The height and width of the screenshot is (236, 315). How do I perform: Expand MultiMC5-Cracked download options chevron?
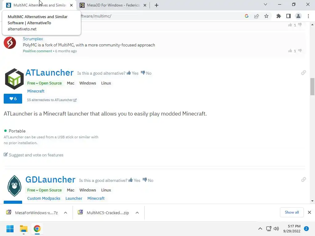(137, 213)
